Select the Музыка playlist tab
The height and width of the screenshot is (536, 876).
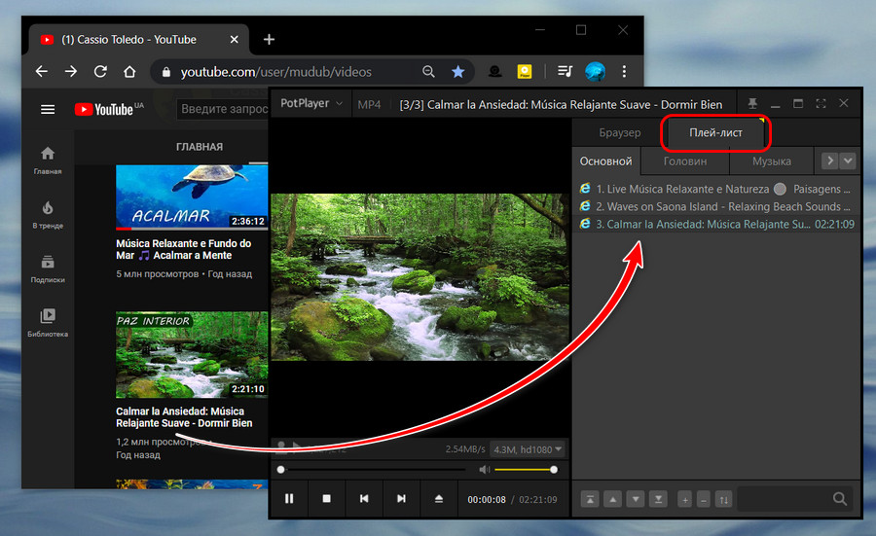(x=772, y=161)
